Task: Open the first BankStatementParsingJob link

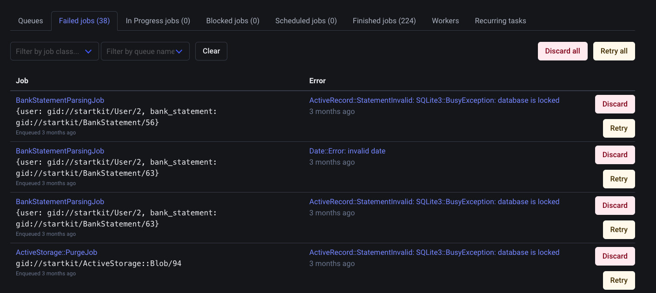Action: pos(60,100)
